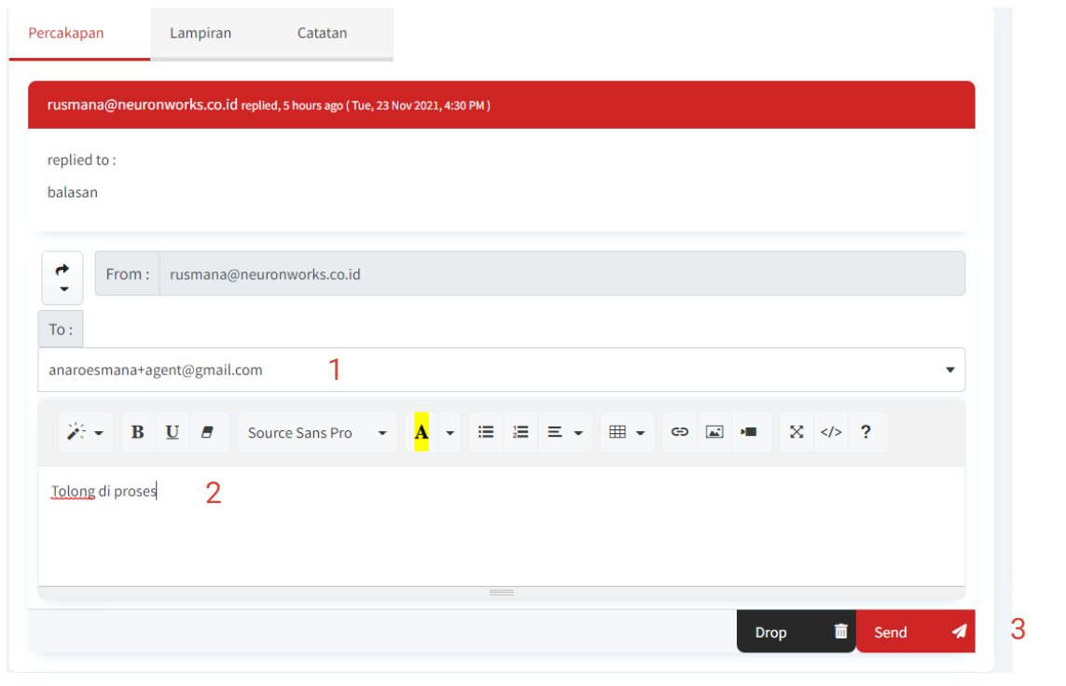Image resolution: width=1066 pixels, height=686 pixels.
Task: Expand the paragraph alignment dropdown
Action: [565, 433]
